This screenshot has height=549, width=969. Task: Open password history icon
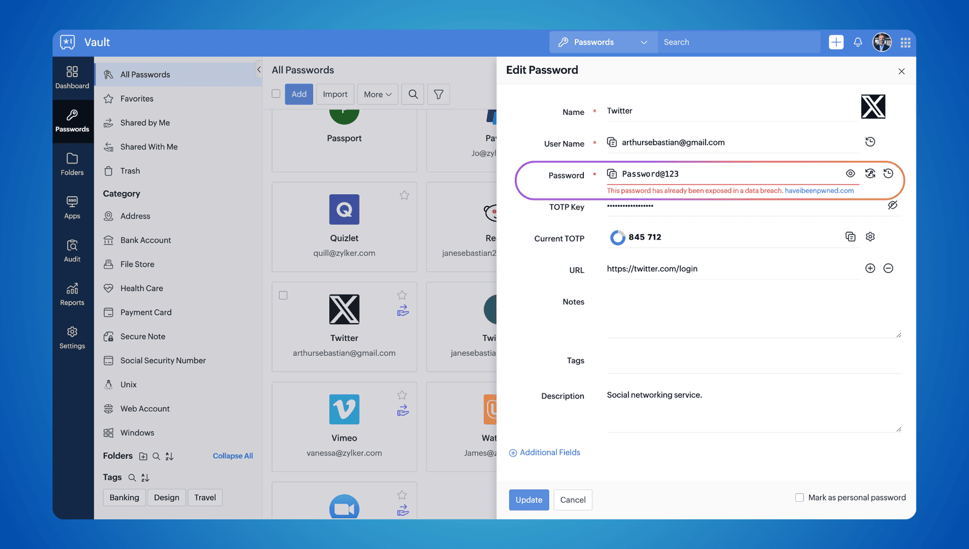click(888, 173)
